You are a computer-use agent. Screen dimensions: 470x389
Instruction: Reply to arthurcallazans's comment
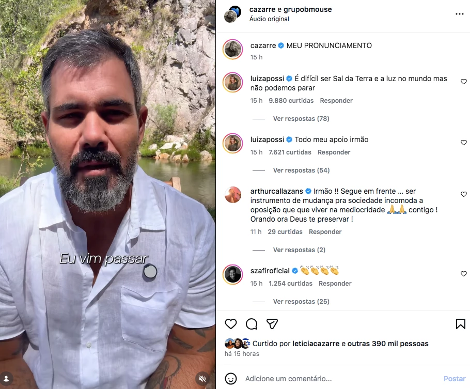(x=325, y=232)
